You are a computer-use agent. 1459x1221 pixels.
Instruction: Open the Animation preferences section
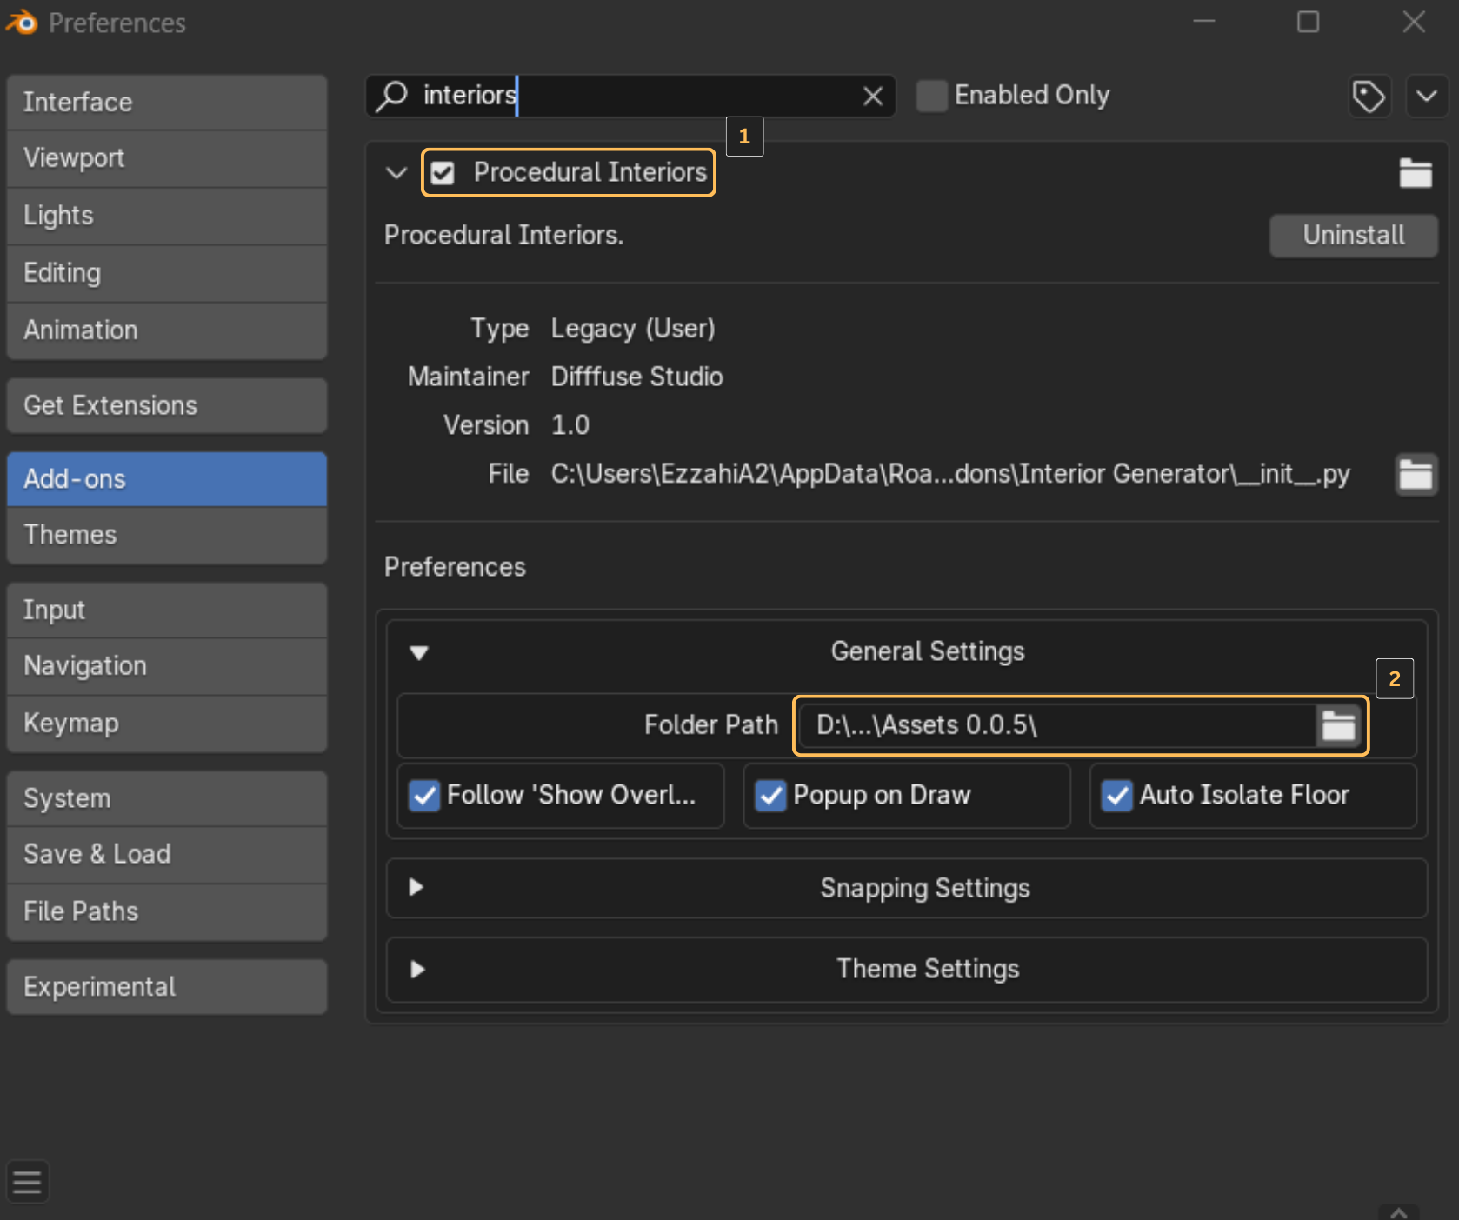point(167,330)
